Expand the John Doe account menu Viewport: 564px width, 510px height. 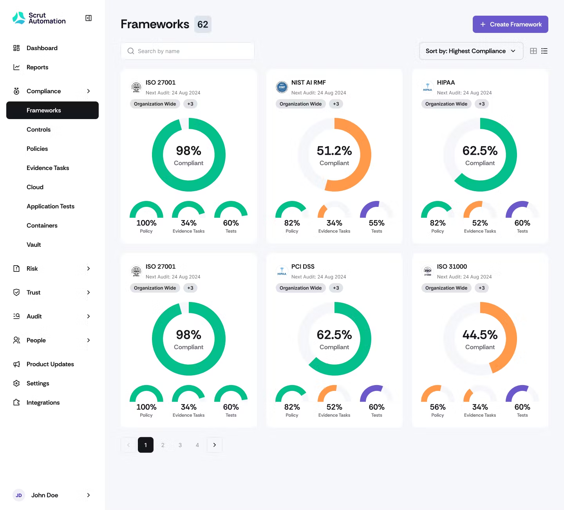(88, 495)
